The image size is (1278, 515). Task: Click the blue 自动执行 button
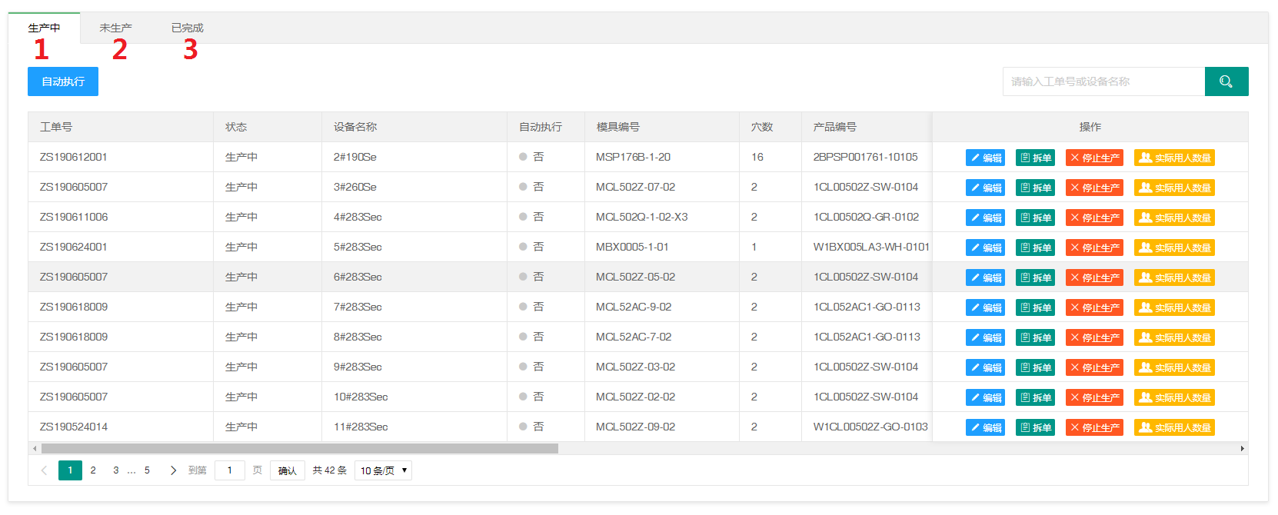coord(63,81)
